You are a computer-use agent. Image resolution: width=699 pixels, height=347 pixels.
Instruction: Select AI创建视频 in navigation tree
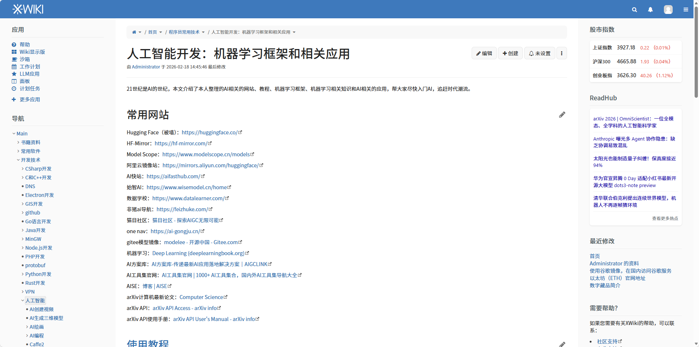(x=42, y=309)
